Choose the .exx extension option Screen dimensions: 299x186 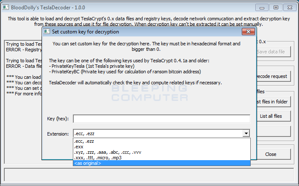161,147
